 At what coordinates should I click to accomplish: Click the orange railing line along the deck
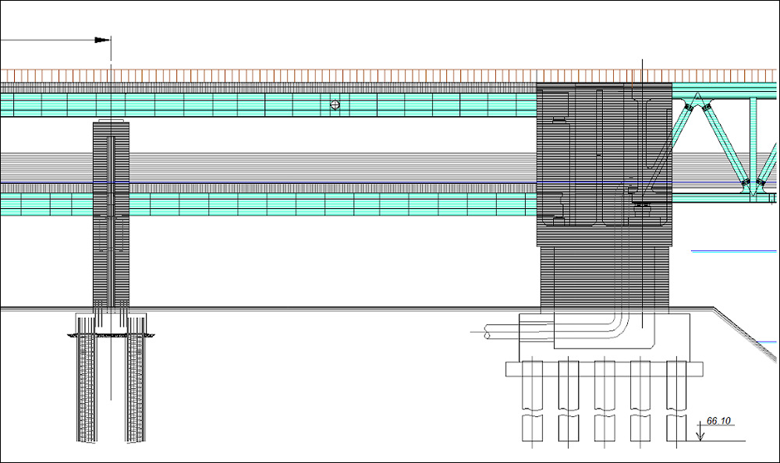point(312,75)
